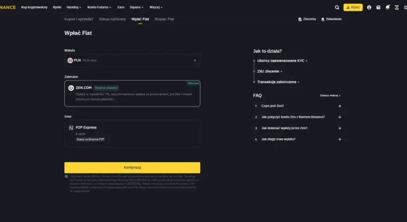Expand 'Jak połączyć konto Zen' plus icon
Viewport: 407px width, 222px height.
point(339,117)
